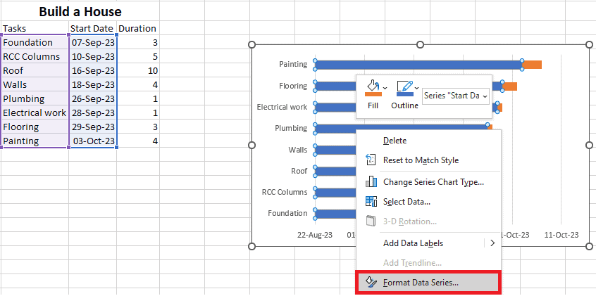Click the blue Roof bar in chart
596x296 pixels.
(x=335, y=171)
